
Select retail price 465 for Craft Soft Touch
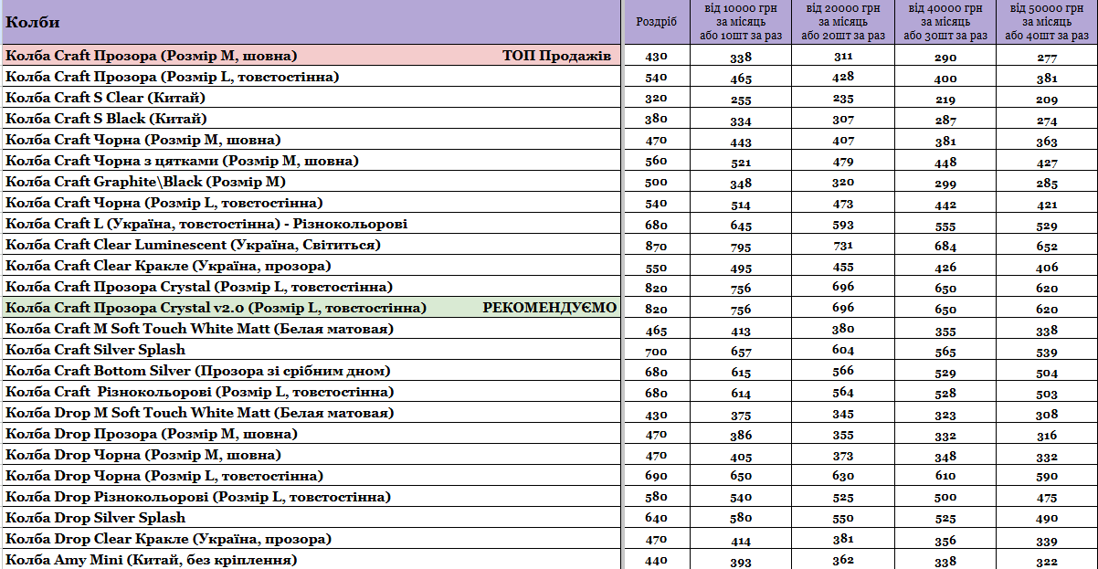tap(656, 330)
